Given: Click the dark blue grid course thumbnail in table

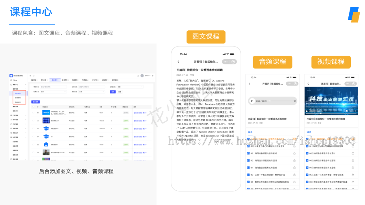Looking at the screenshot, I should pos(46,121).
